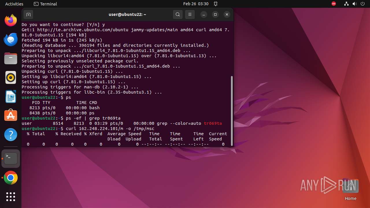Click the terminal vertical scrollbar
370x208 pixels.
[x=232, y=111]
